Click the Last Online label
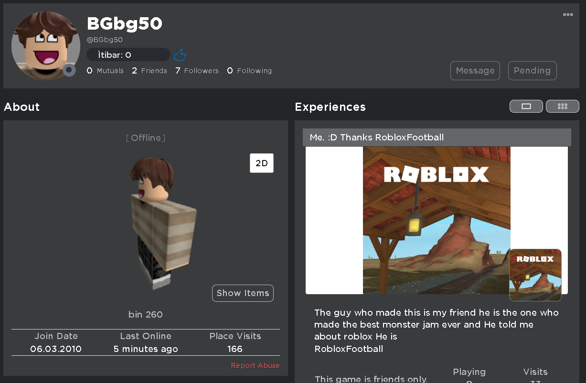 [x=146, y=336]
